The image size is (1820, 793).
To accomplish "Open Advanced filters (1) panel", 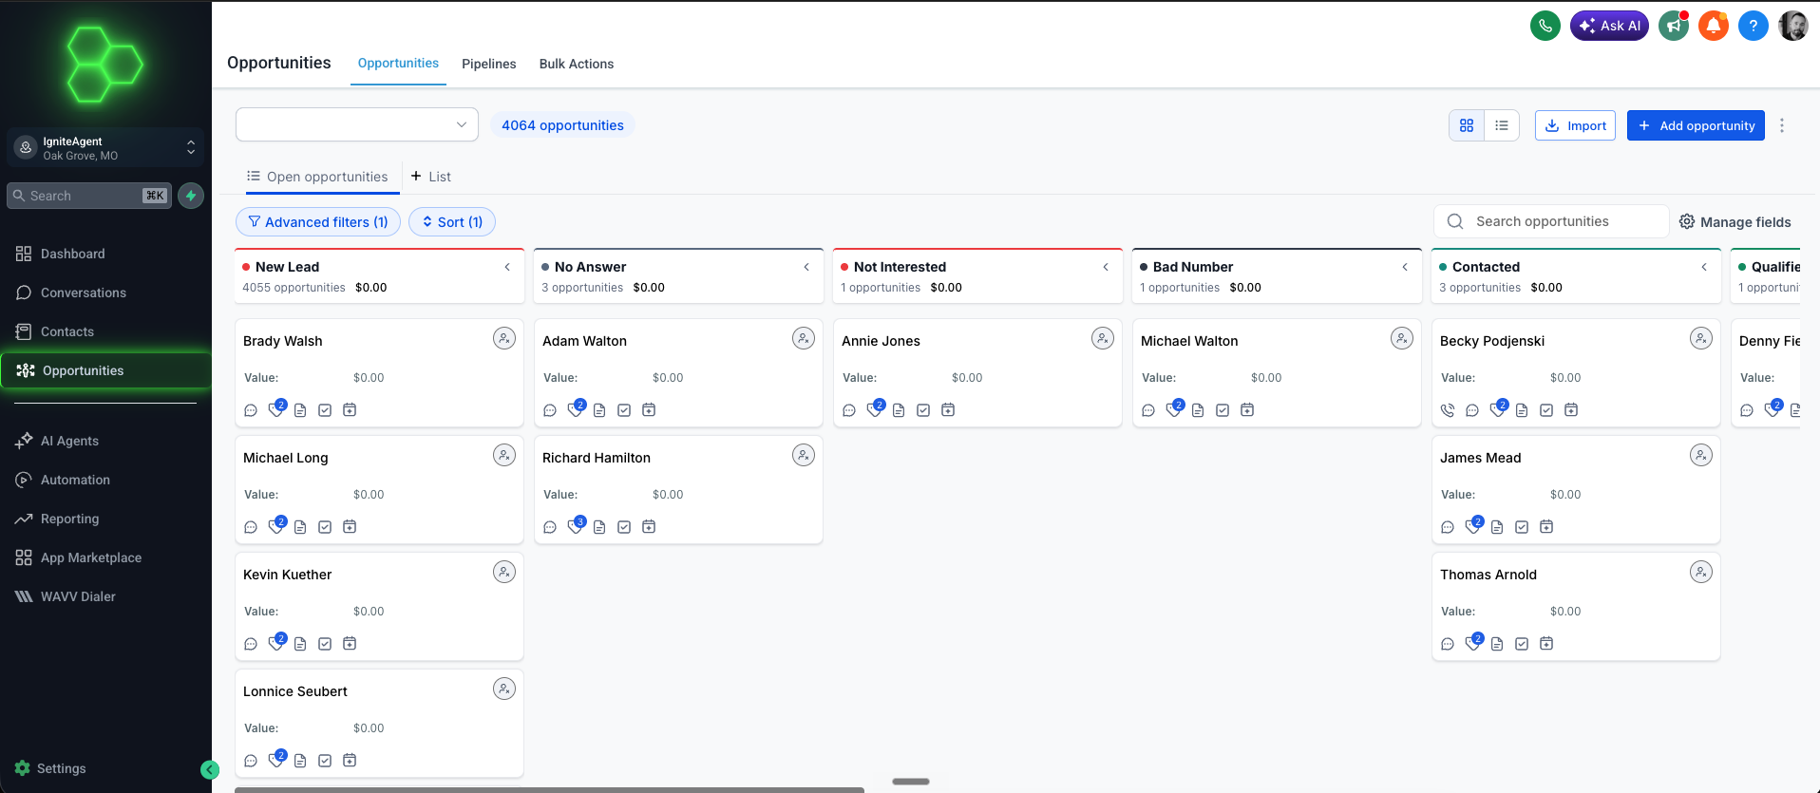I will (318, 221).
